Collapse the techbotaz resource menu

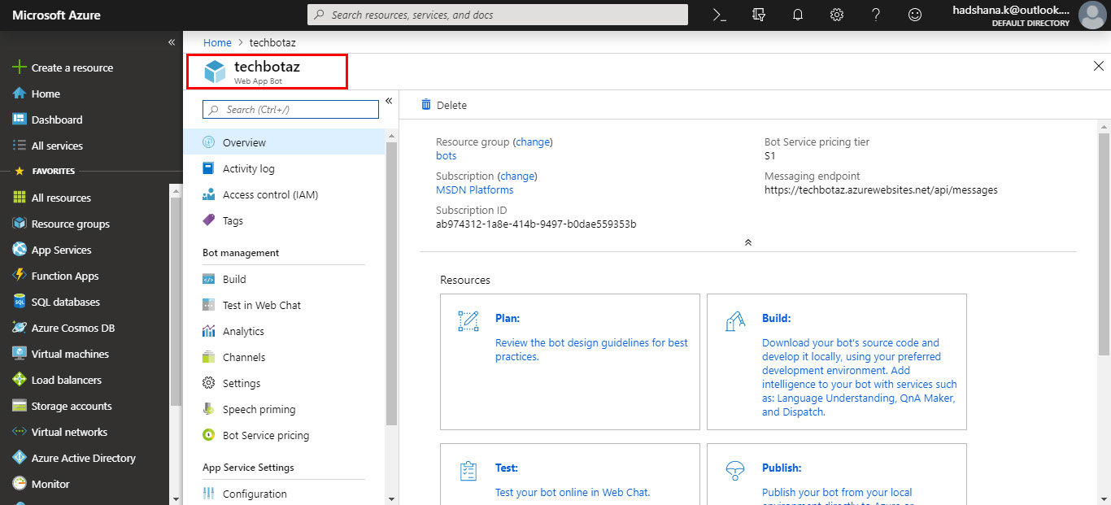pyautogui.click(x=389, y=101)
